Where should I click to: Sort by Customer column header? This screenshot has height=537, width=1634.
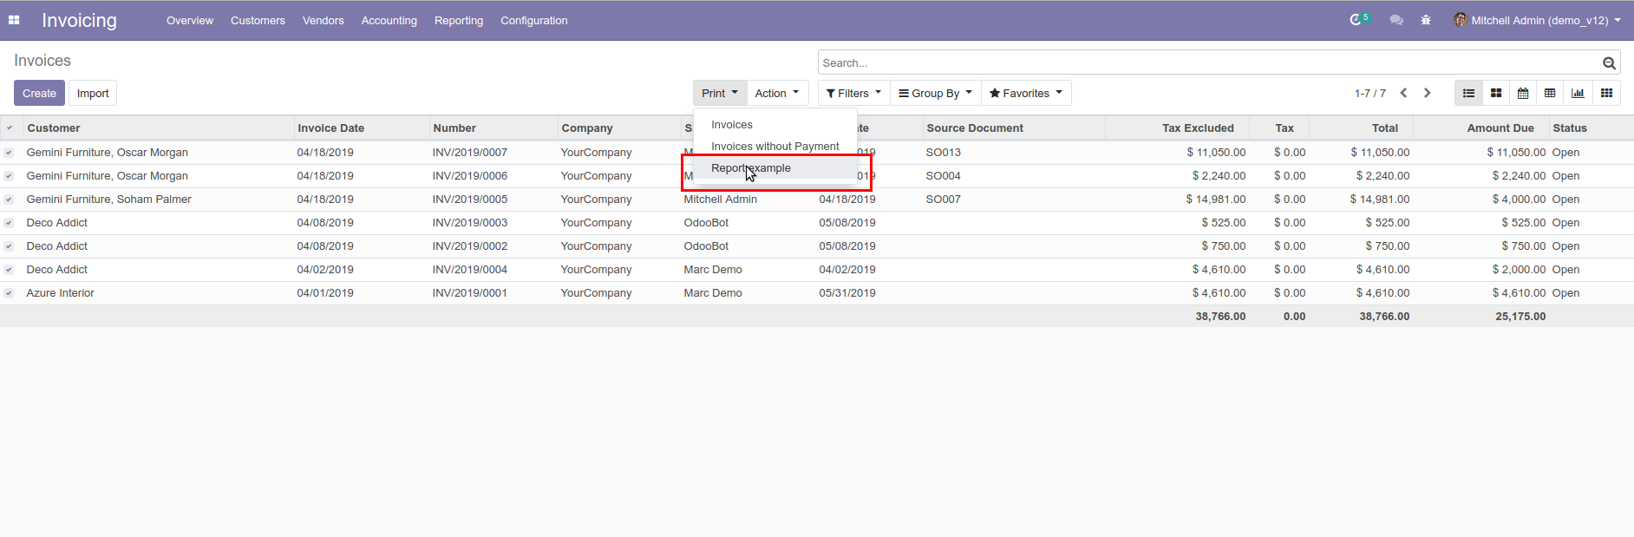coord(159,128)
